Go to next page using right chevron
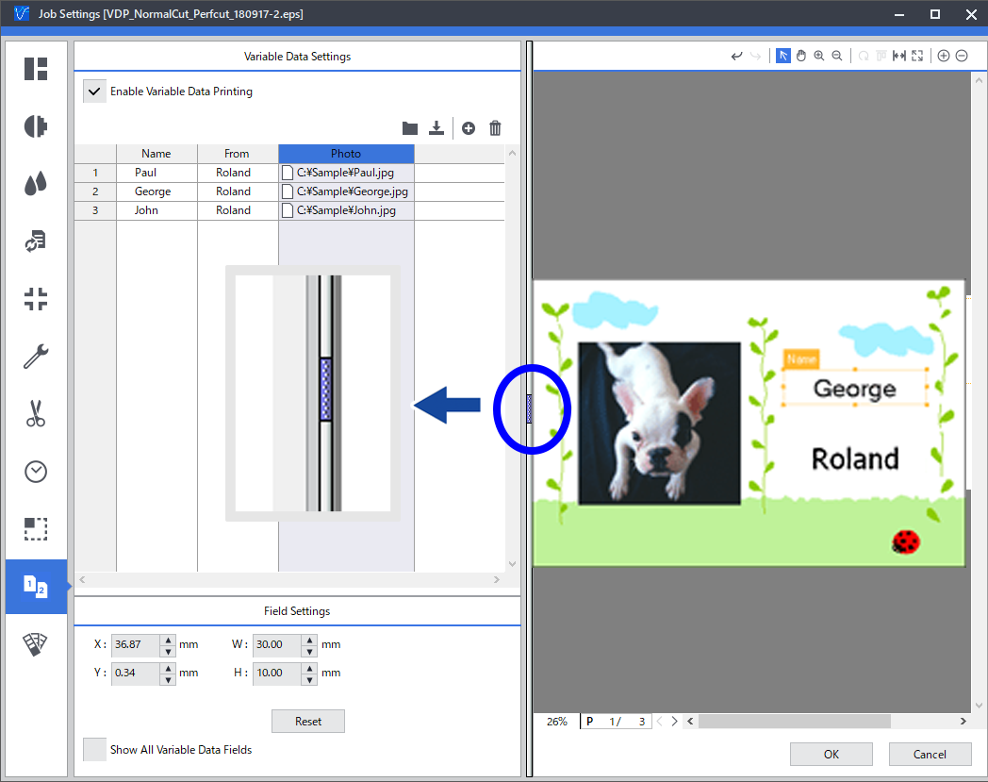988x782 pixels. [674, 722]
